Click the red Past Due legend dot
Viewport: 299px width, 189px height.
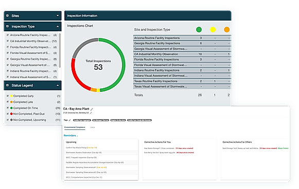(11, 114)
